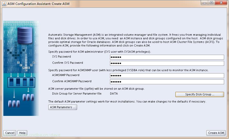Open Help for ASM creation
This screenshot has height=139, width=229.
(x=22, y=133)
